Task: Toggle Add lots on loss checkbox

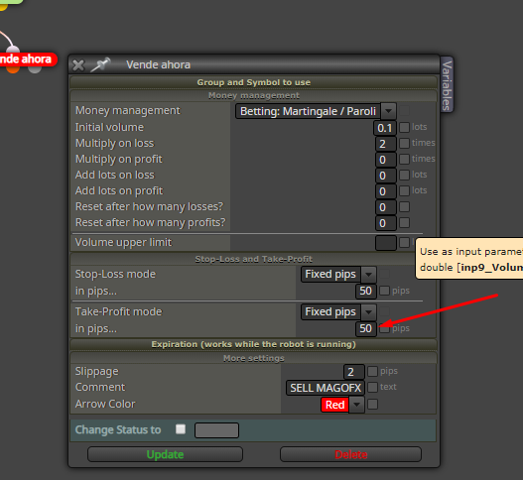Action: (404, 175)
